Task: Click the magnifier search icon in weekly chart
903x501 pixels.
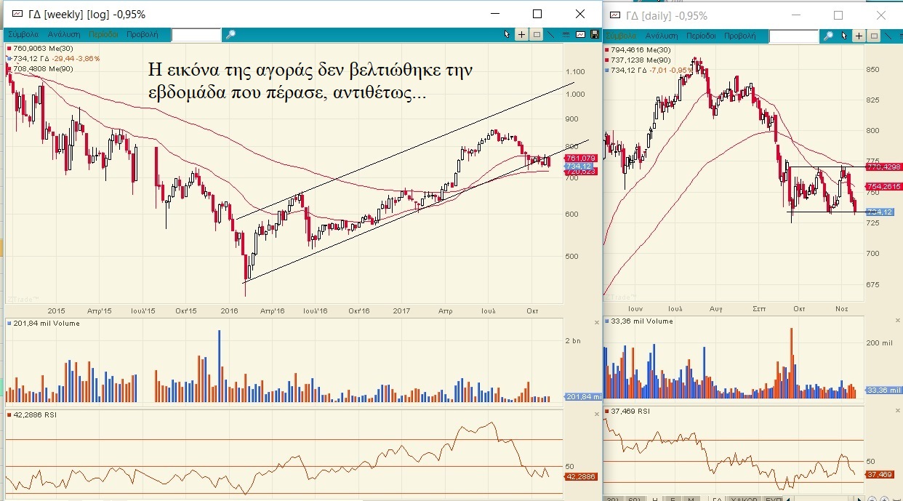Action: [x=230, y=34]
